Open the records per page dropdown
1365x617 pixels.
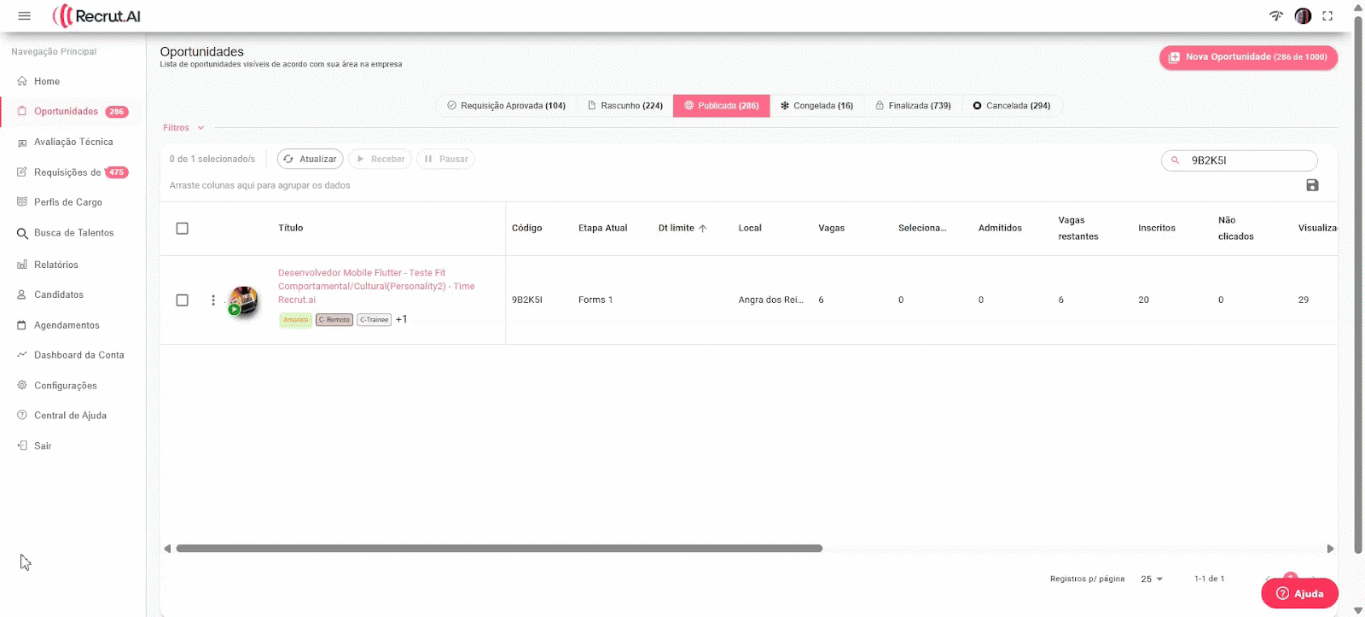click(x=1152, y=579)
